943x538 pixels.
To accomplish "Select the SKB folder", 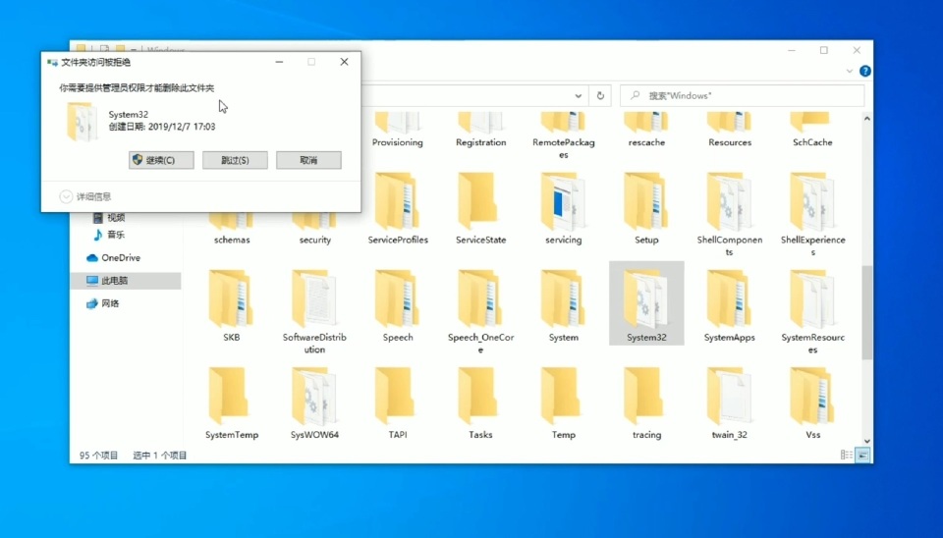I will 232,306.
